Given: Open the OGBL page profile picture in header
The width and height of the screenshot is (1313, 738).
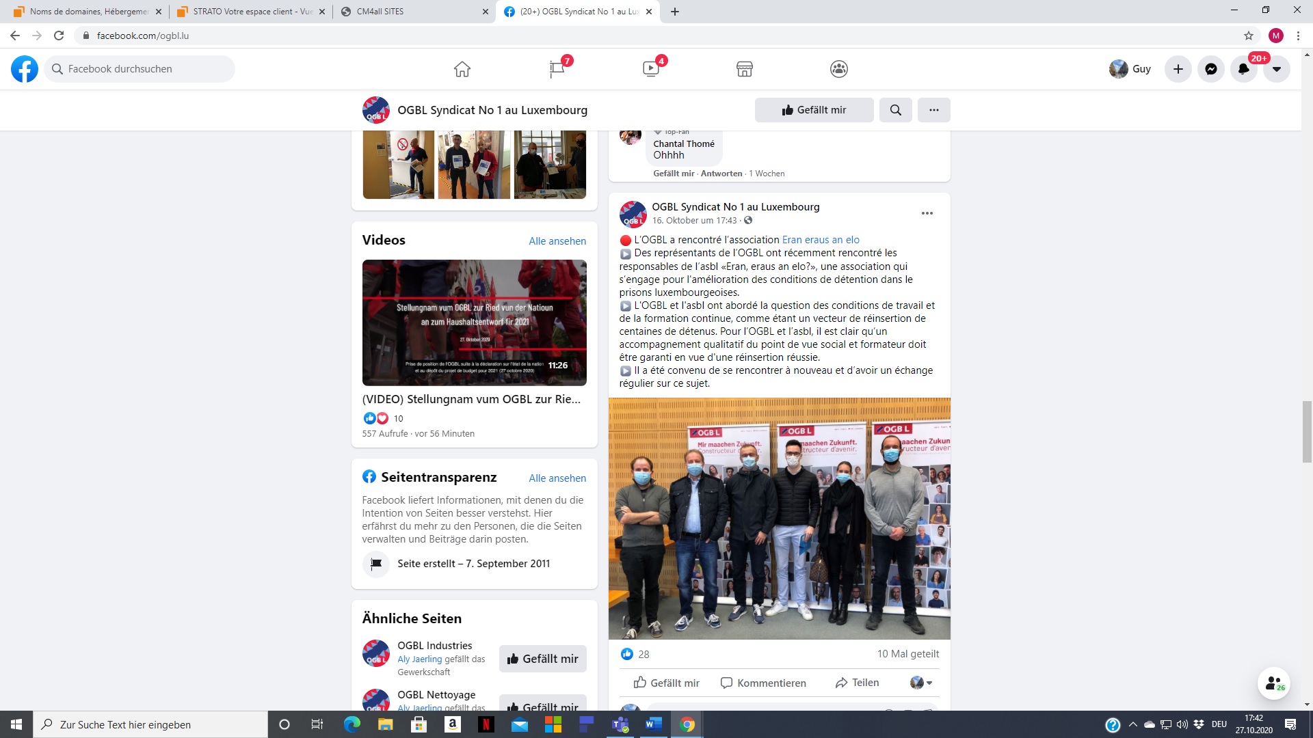Looking at the screenshot, I should 376,110.
